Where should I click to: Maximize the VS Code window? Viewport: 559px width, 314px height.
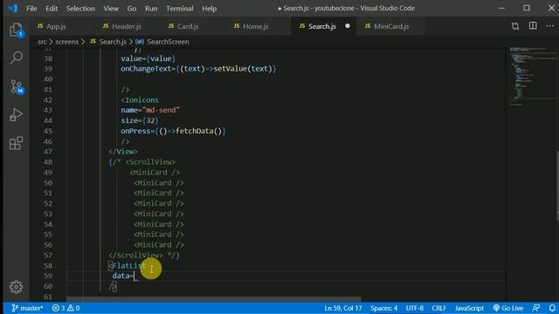(x=527, y=8)
